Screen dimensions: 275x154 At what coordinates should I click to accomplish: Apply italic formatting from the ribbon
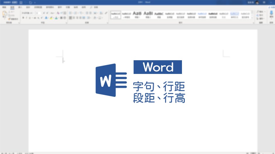coord(27,18)
